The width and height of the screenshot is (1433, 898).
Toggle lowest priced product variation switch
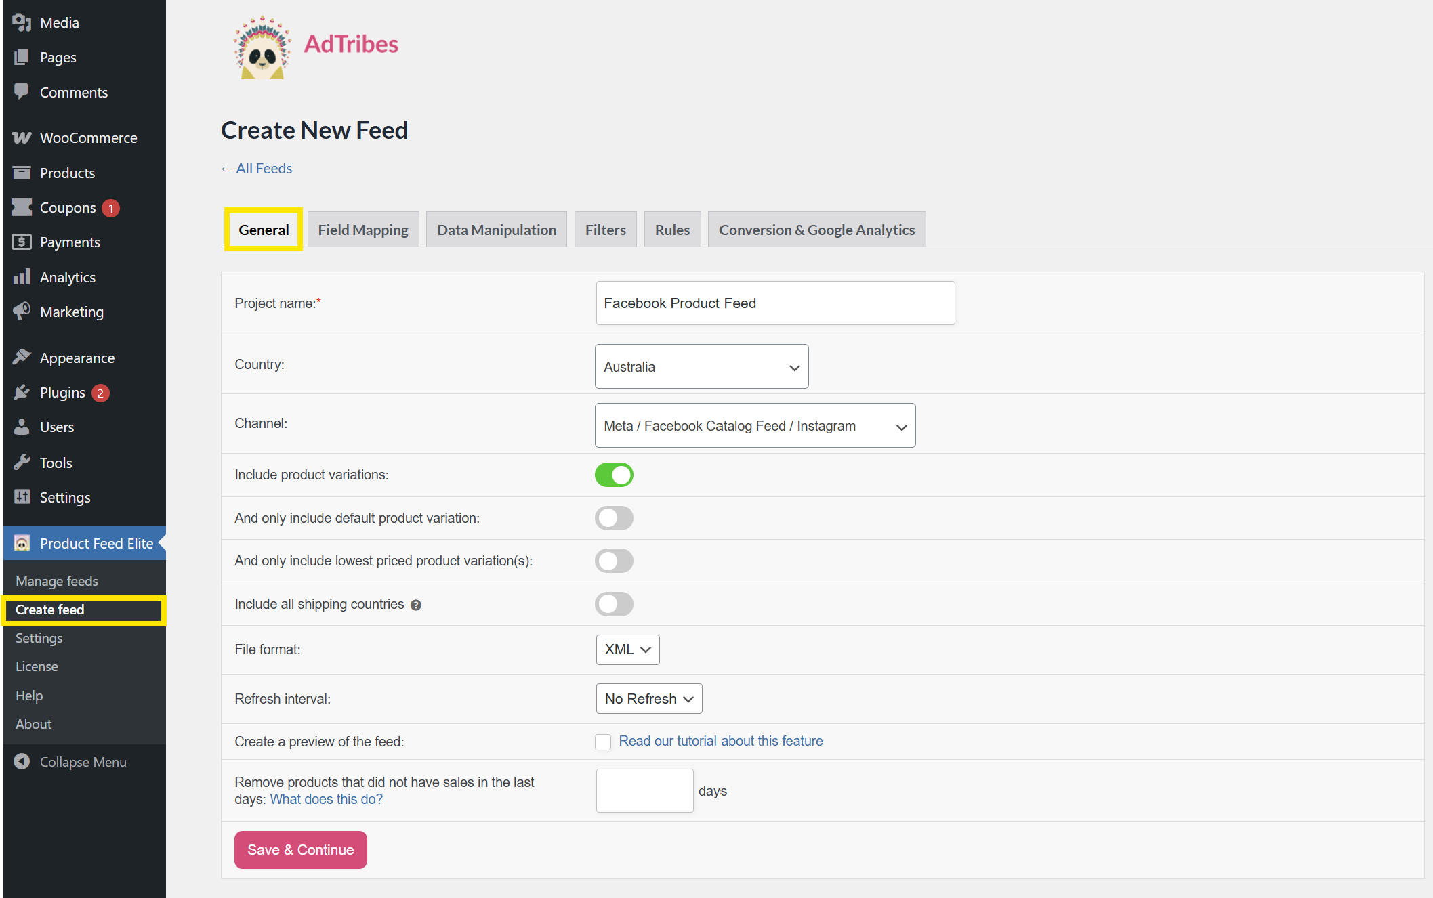pos(614,561)
